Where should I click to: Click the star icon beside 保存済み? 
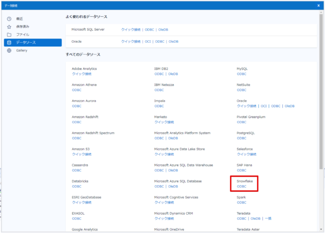coord(9,27)
